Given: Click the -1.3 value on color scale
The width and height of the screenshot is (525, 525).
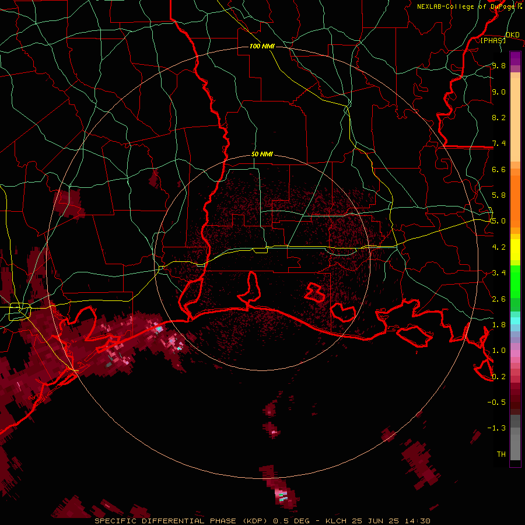Looking at the screenshot, I should (496, 428).
